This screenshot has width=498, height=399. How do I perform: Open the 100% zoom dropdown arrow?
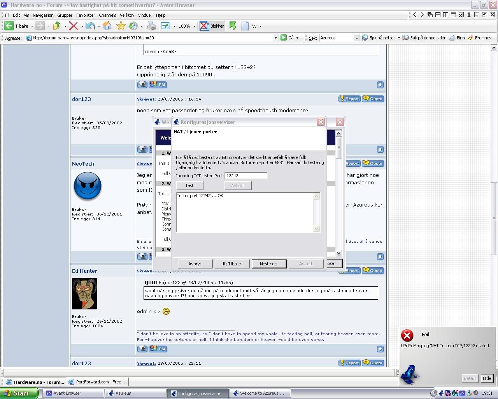pos(194,26)
